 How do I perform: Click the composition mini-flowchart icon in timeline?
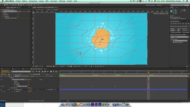click(x=33, y=72)
